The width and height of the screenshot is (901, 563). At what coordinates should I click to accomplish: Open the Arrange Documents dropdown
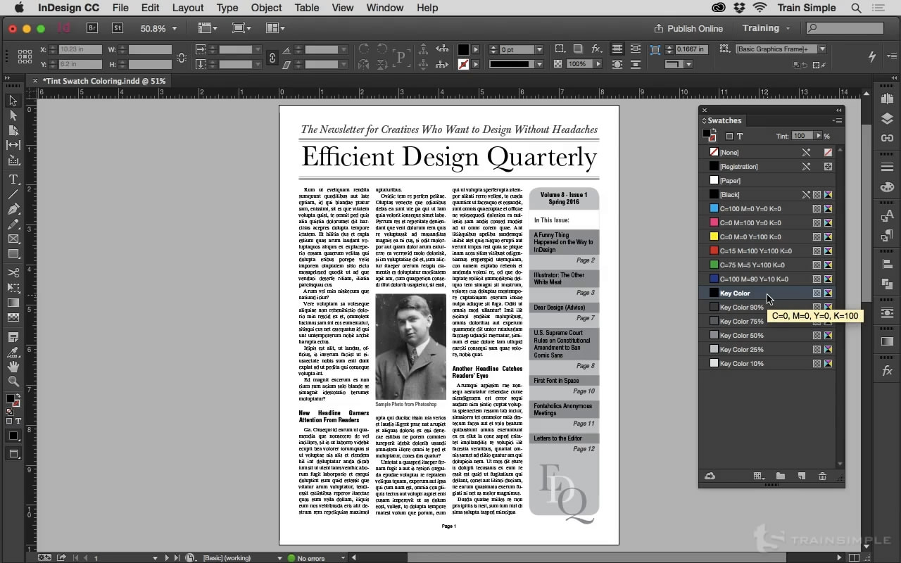pyautogui.click(x=275, y=28)
